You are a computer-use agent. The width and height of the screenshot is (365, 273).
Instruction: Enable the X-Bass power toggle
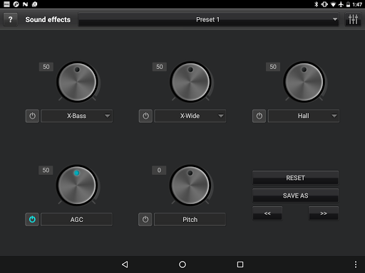pyautogui.click(x=32, y=116)
